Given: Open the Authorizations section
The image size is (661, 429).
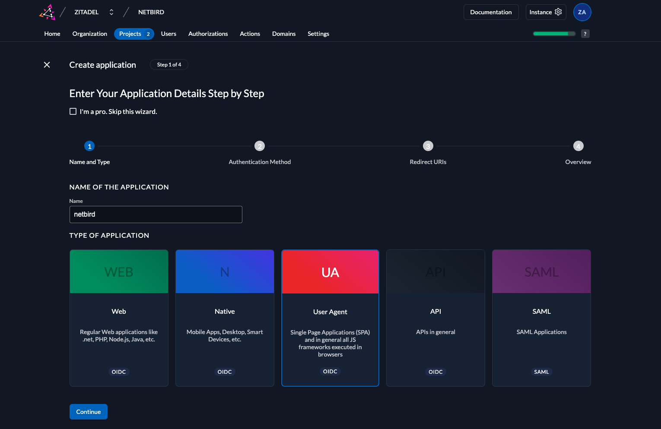Looking at the screenshot, I should [208, 34].
